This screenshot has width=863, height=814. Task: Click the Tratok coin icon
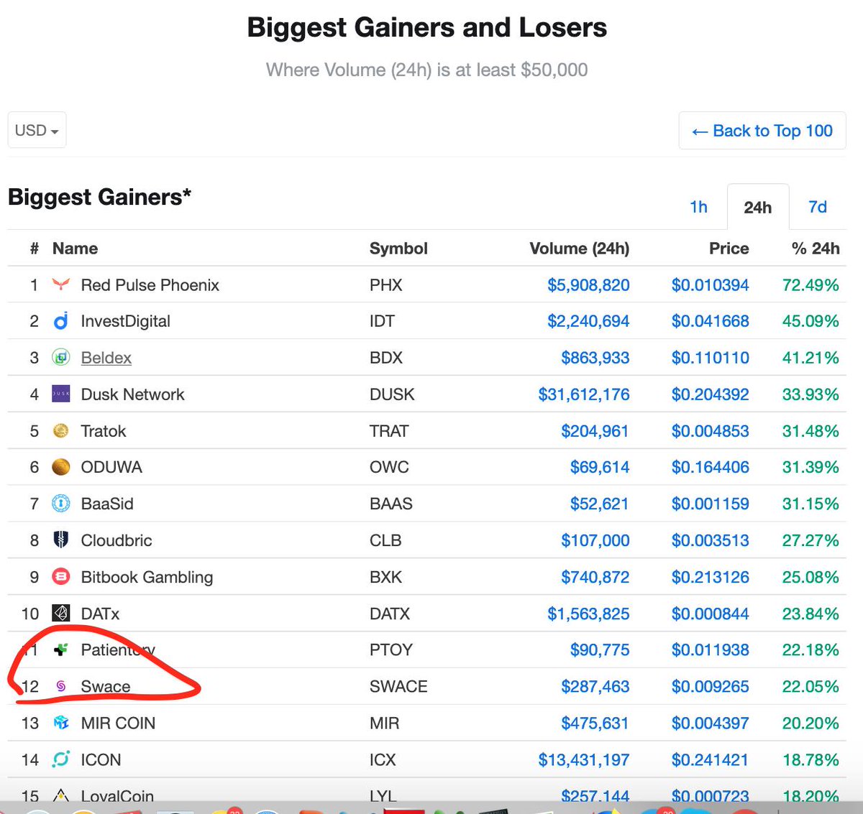61,431
